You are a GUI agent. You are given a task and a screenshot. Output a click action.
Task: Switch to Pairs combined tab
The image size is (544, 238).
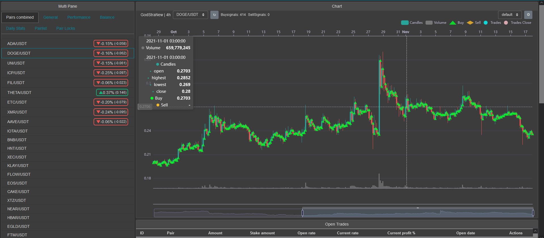point(20,17)
